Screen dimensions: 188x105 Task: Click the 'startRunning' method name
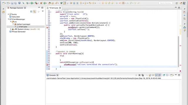pos(75,54)
